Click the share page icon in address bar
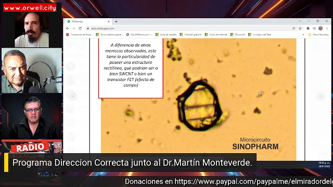The height and width of the screenshot is (187, 333). (x=293, y=29)
